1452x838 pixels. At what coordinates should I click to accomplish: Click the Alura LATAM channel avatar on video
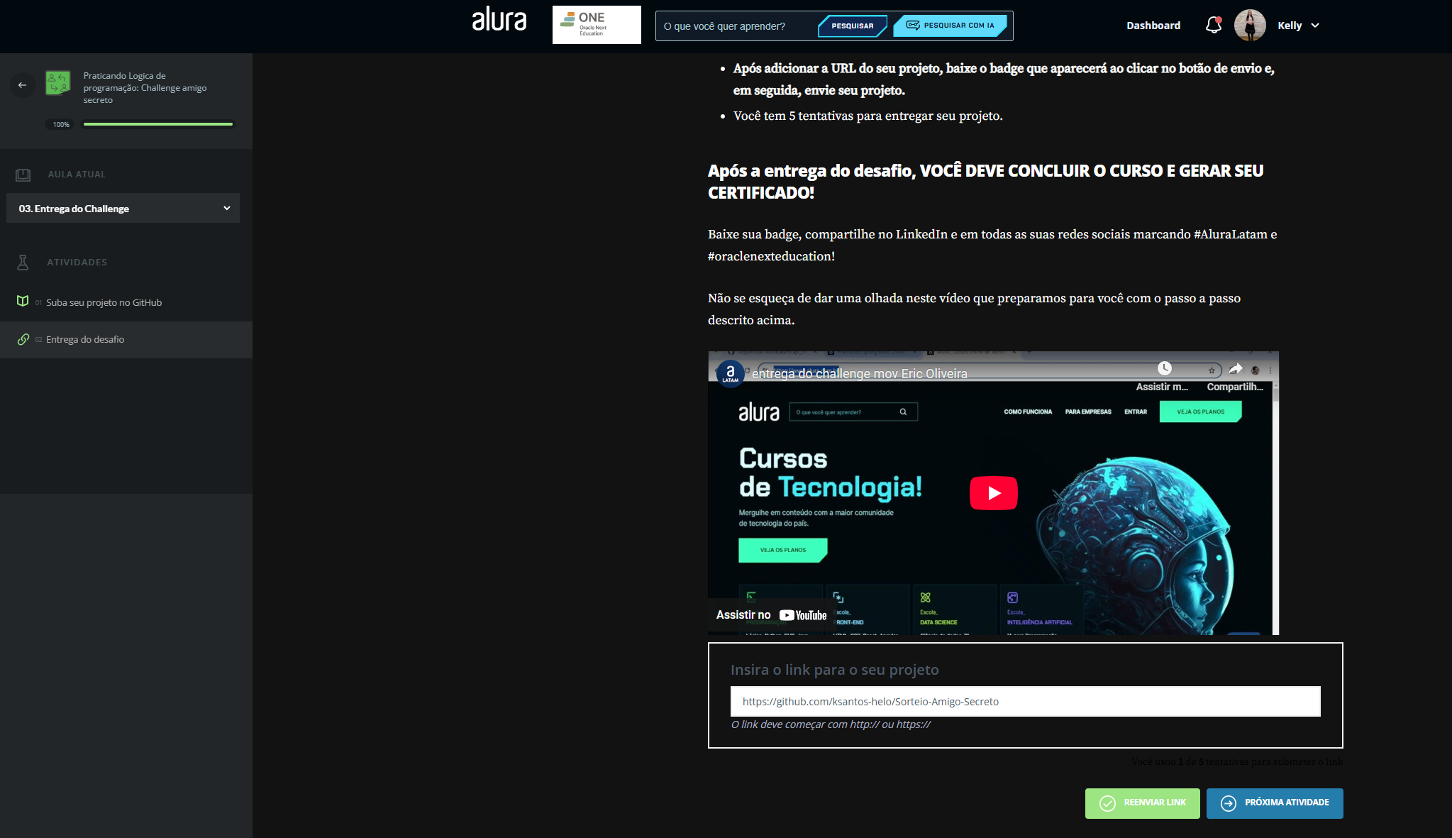pos(731,373)
